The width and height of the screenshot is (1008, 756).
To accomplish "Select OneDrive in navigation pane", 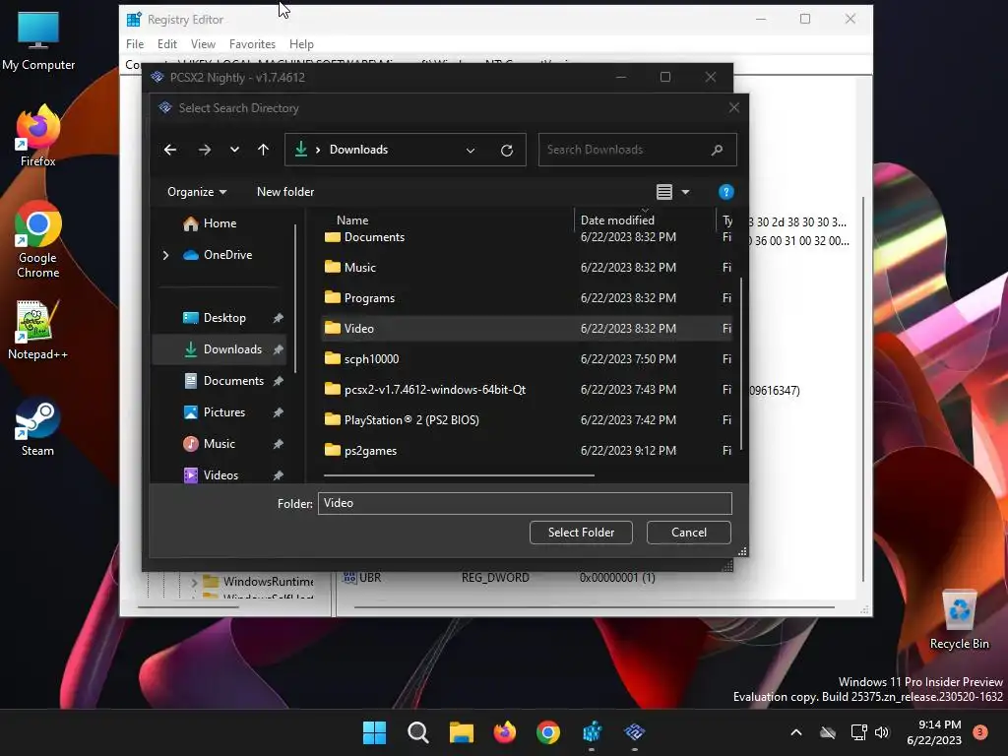I will coord(227,255).
